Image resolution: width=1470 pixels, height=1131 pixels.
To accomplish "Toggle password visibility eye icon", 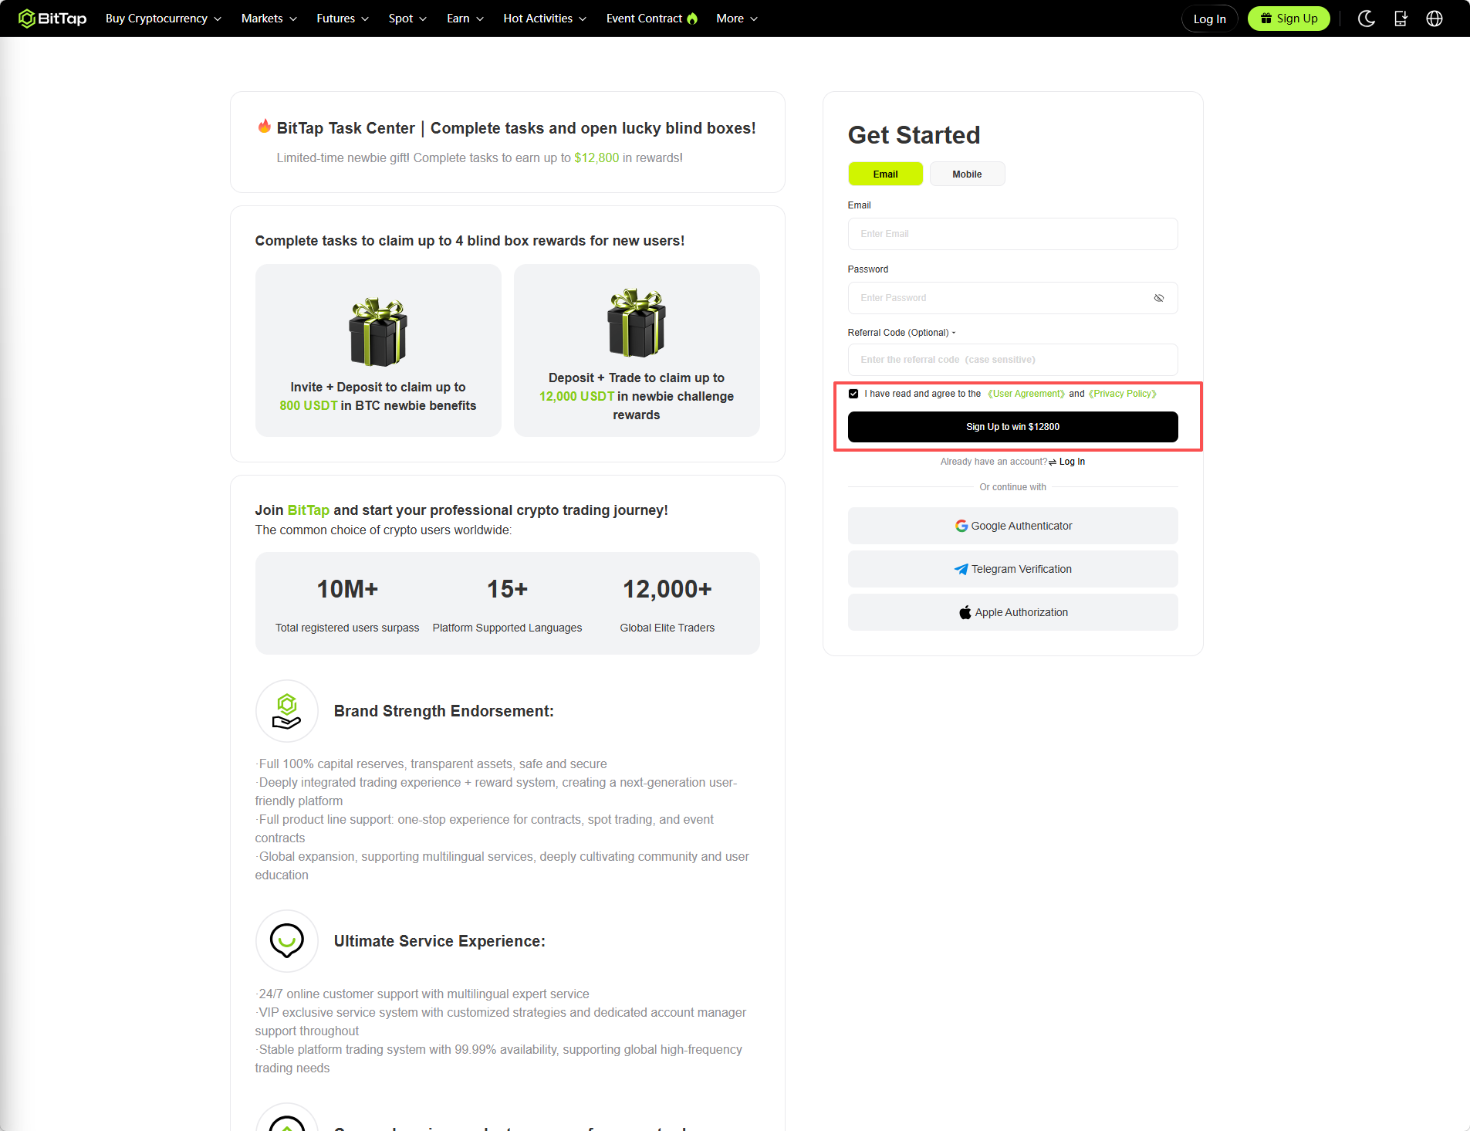I will click(1159, 298).
